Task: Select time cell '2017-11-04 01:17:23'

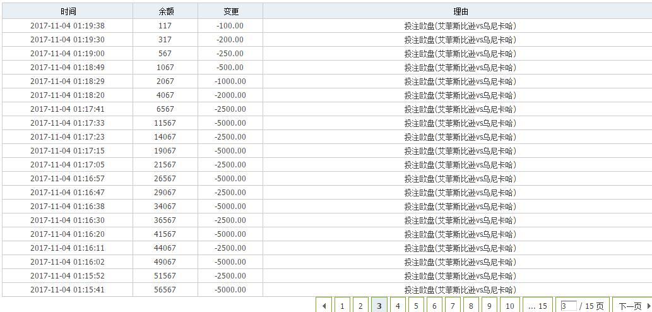Action: [x=68, y=137]
